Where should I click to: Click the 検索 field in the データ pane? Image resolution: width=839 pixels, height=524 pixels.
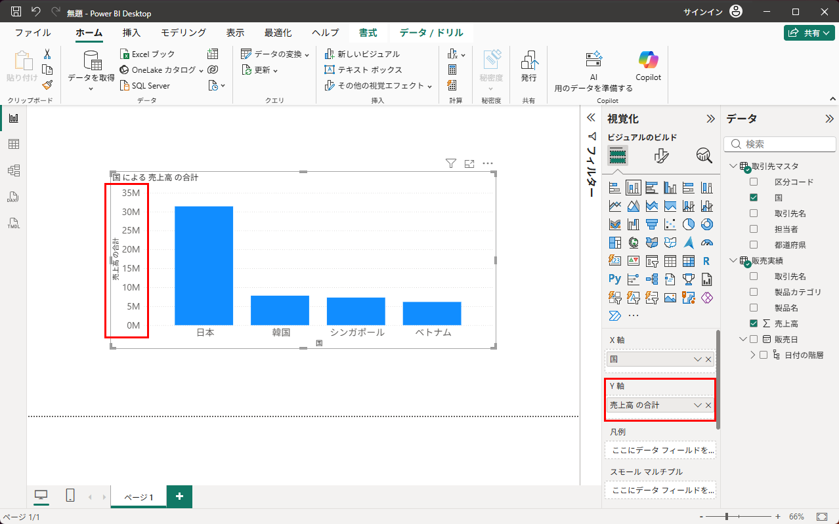point(780,144)
